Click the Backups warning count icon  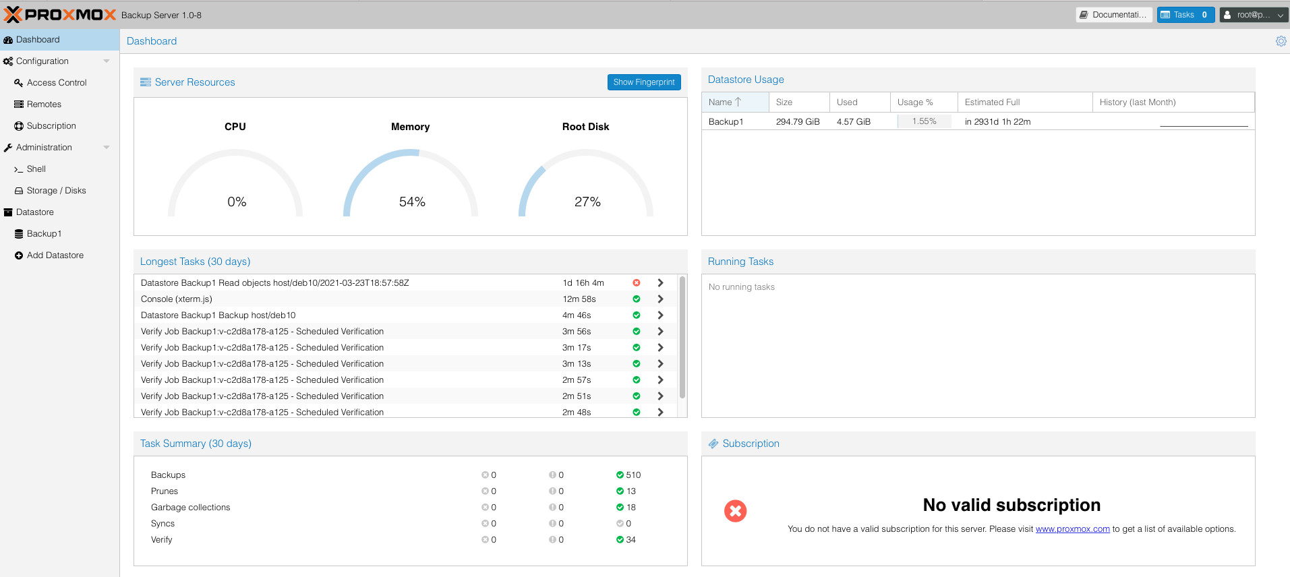click(x=552, y=475)
